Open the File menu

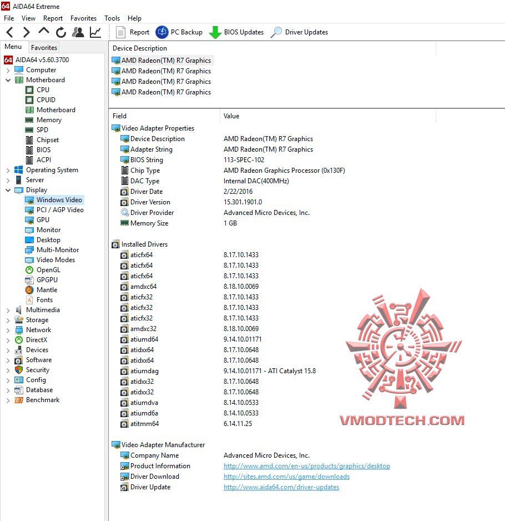point(9,18)
